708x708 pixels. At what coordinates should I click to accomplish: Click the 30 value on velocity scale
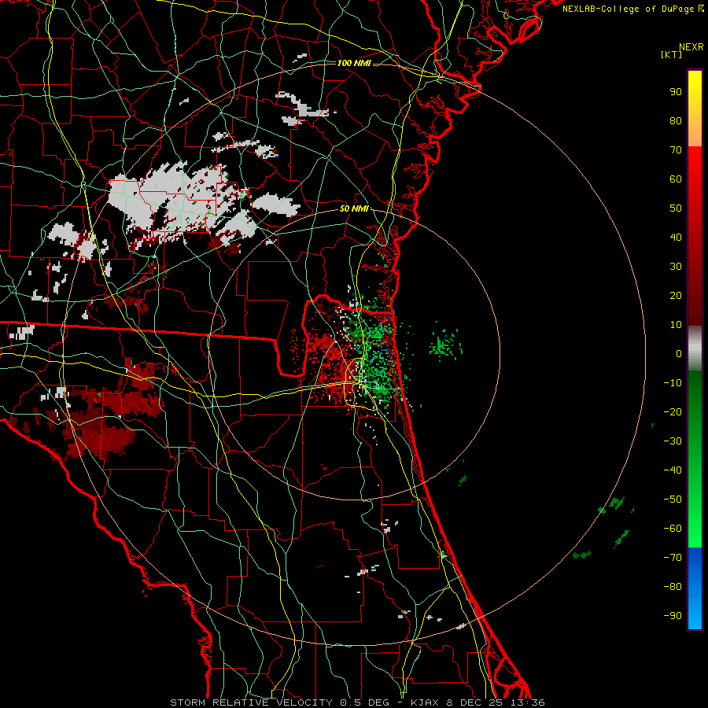676,267
